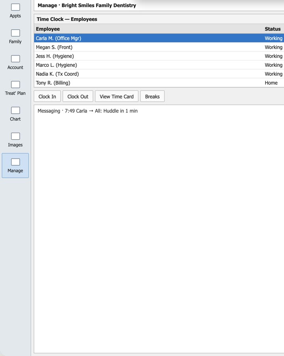Click the Breaks button
This screenshot has width=284, height=356.
(x=152, y=97)
